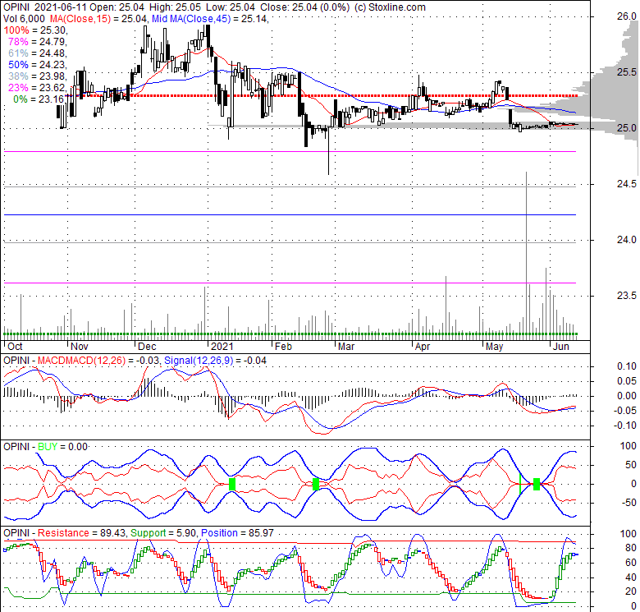Click the green buy signal marker in late February
640x612 pixels.
pyautogui.click(x=316, y=484)
